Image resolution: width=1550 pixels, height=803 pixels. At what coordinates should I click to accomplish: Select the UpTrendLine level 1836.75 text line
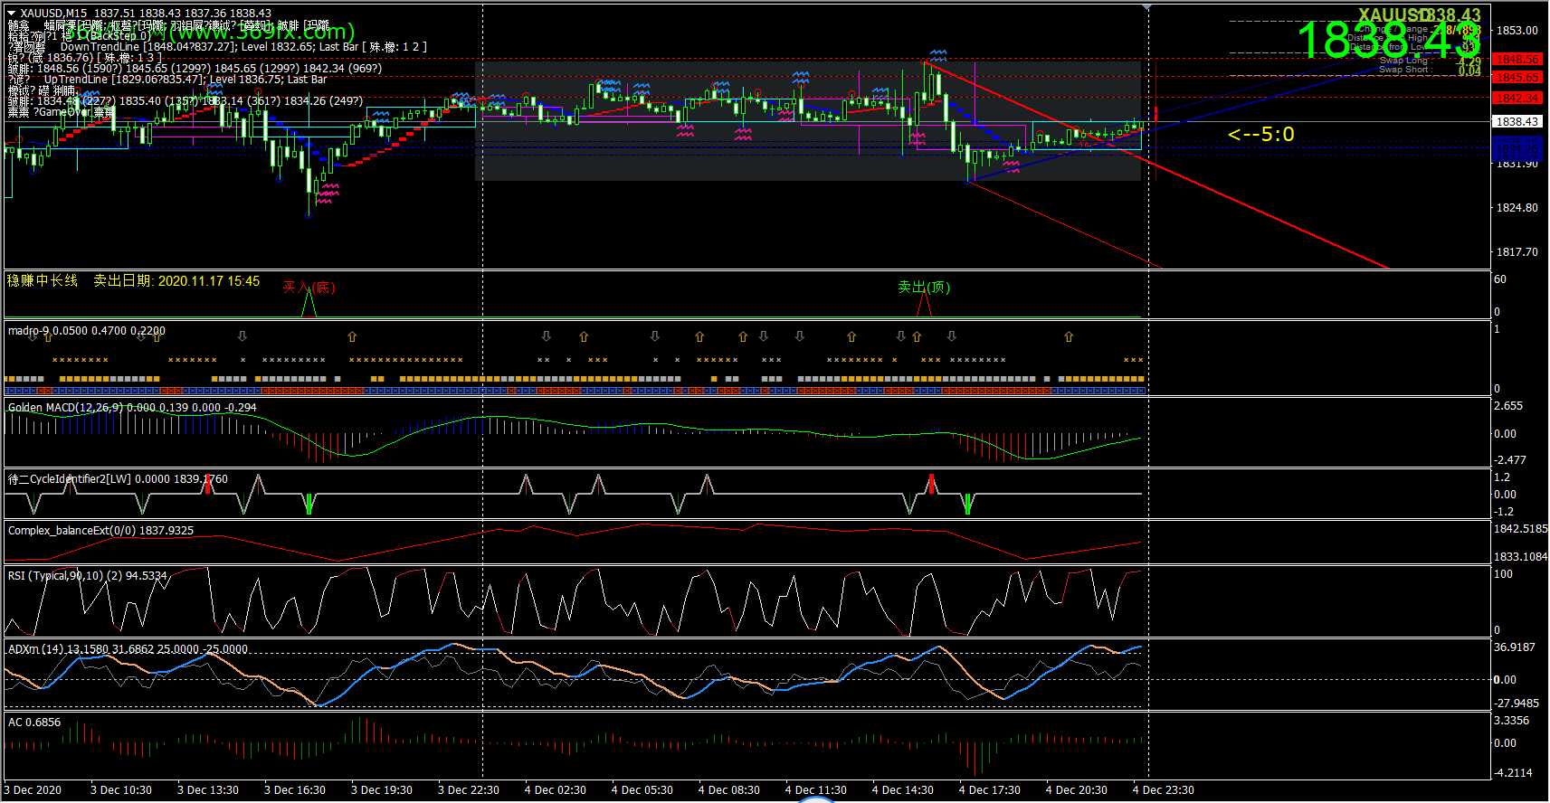(167, 79)
